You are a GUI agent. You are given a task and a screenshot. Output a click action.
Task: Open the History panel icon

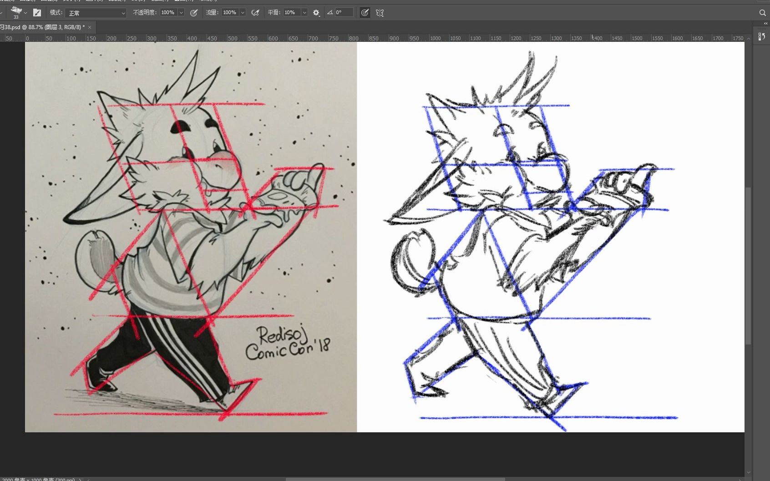[x=762, y=36]
